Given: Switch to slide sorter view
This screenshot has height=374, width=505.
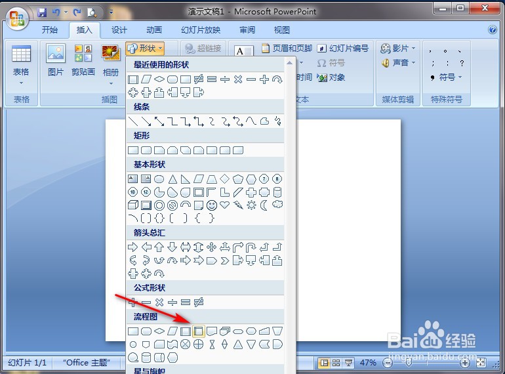Looking at the screenshot, I should [x=336, y=363].
